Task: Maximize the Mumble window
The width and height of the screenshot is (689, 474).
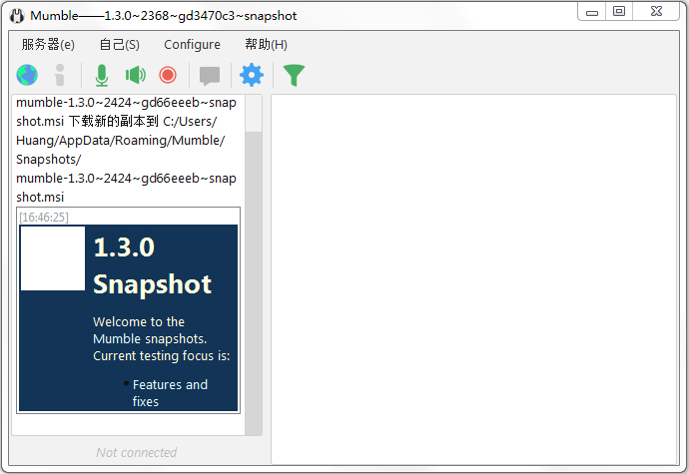Action: tap(619, 11)
